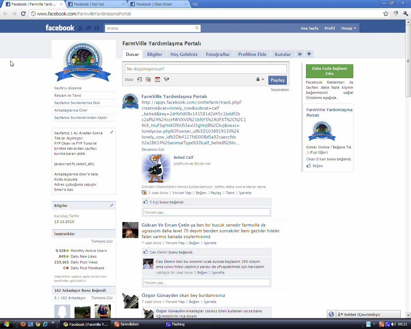Click Yorum yaz box under 5 kişi beğendi
The height and width of the screenshot is (329, 411).
coord(206,212)
